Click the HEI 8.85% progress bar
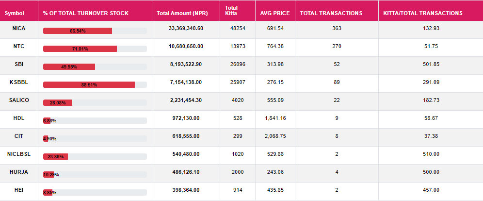This screenshot has width=483, height=201. 95,192
